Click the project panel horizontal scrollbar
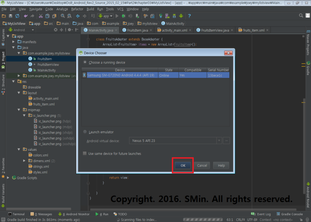Image resolution: width=311 pixels, height=222 pixels. pos(39,209)
